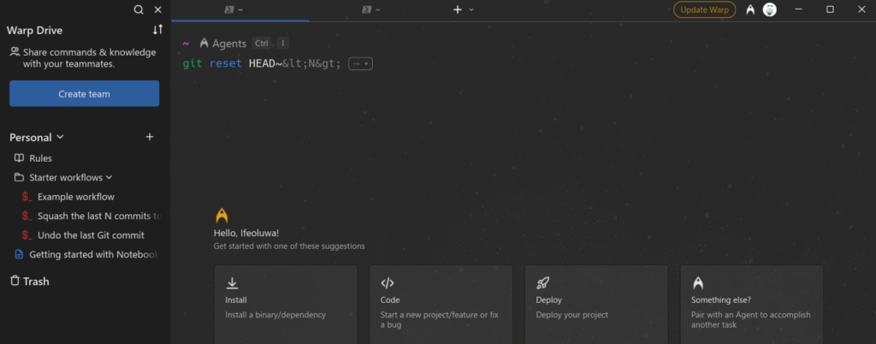The image size is (876, 344).
Task: Click the I key shortcut badge
Action: tap(282, 44)
